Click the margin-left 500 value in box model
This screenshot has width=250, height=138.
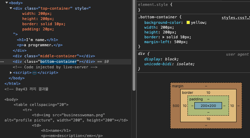coord(176,106)
